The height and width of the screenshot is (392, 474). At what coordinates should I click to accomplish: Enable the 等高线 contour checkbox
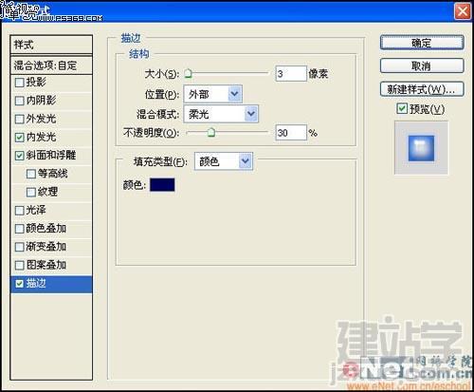pos(31,174)
